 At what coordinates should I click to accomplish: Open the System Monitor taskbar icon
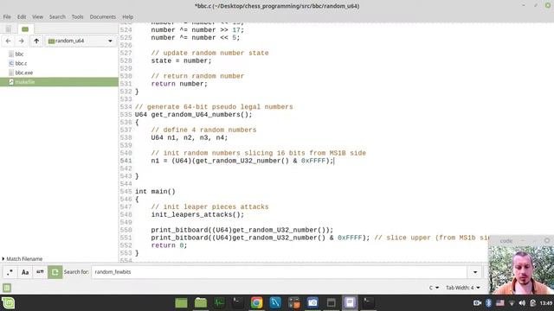[x=219, y=303]
